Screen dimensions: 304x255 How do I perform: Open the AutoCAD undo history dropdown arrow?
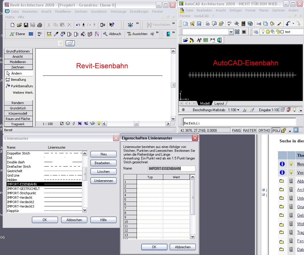point(293,24)
